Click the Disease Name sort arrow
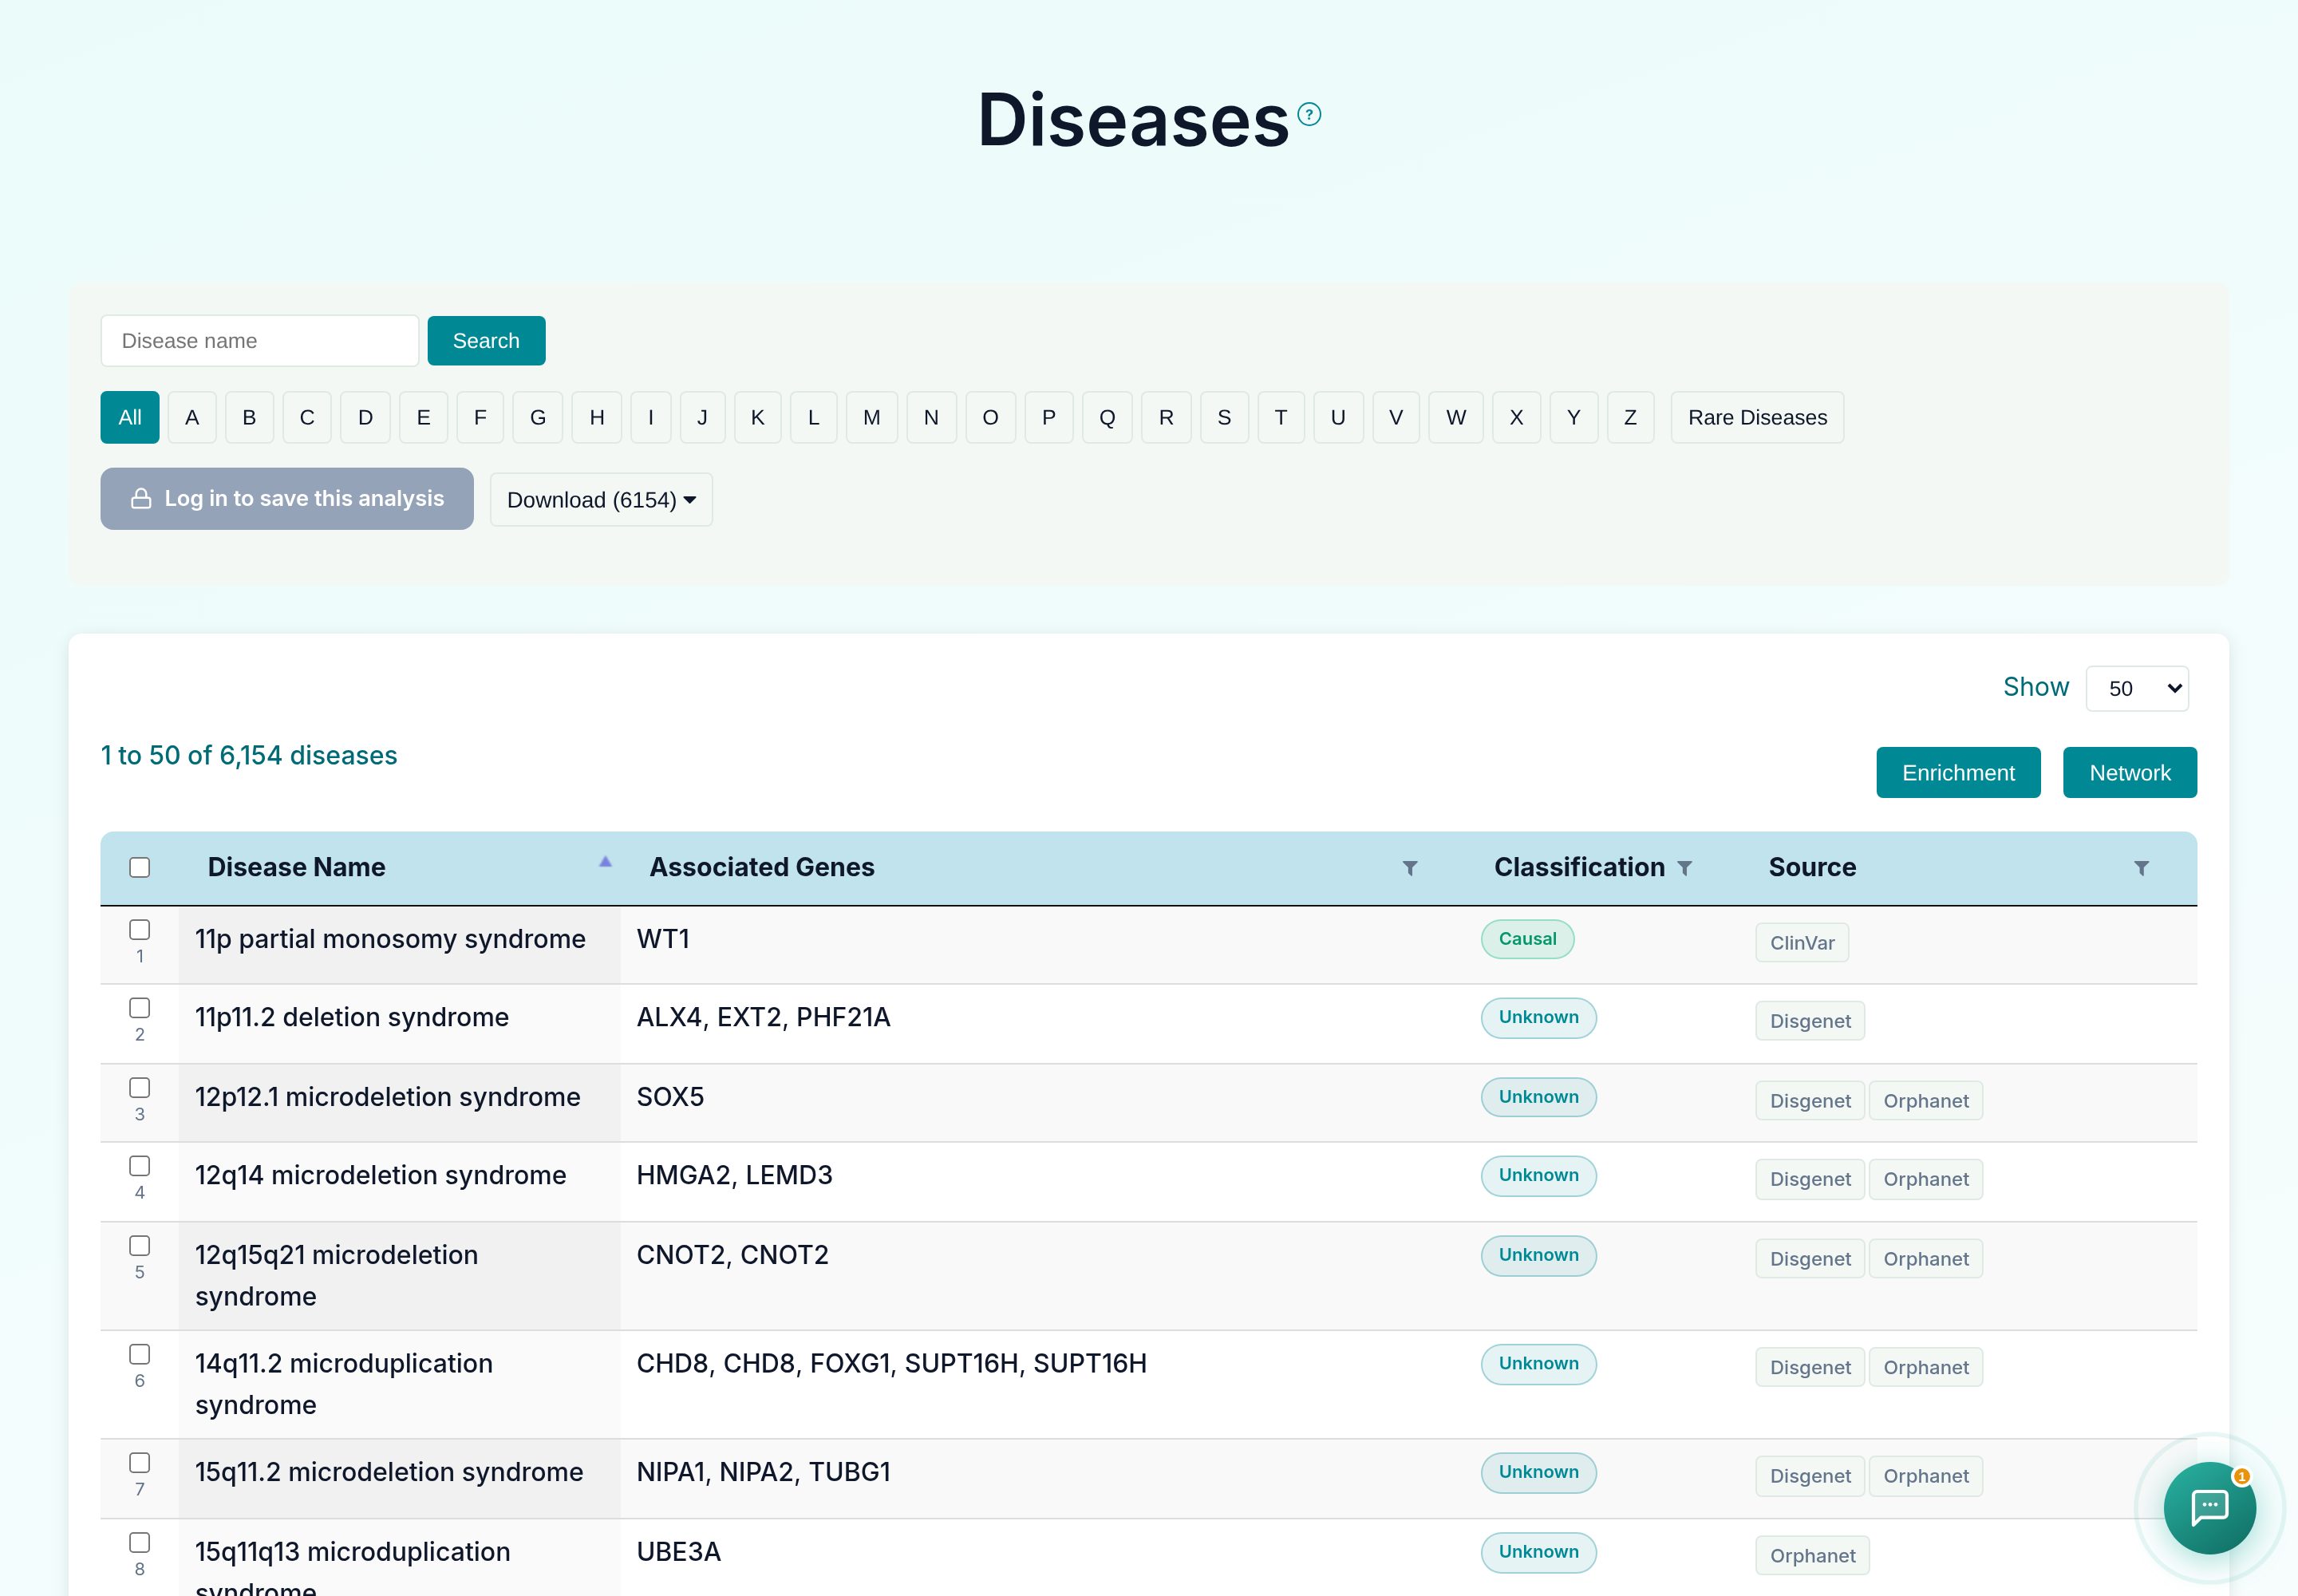2298x1596 pixels. coord(605,861)
